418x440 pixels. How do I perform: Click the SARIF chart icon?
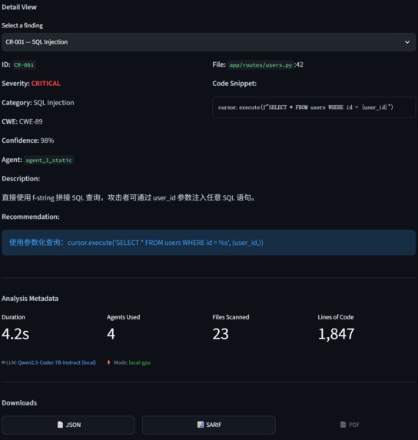click(201, 425)
